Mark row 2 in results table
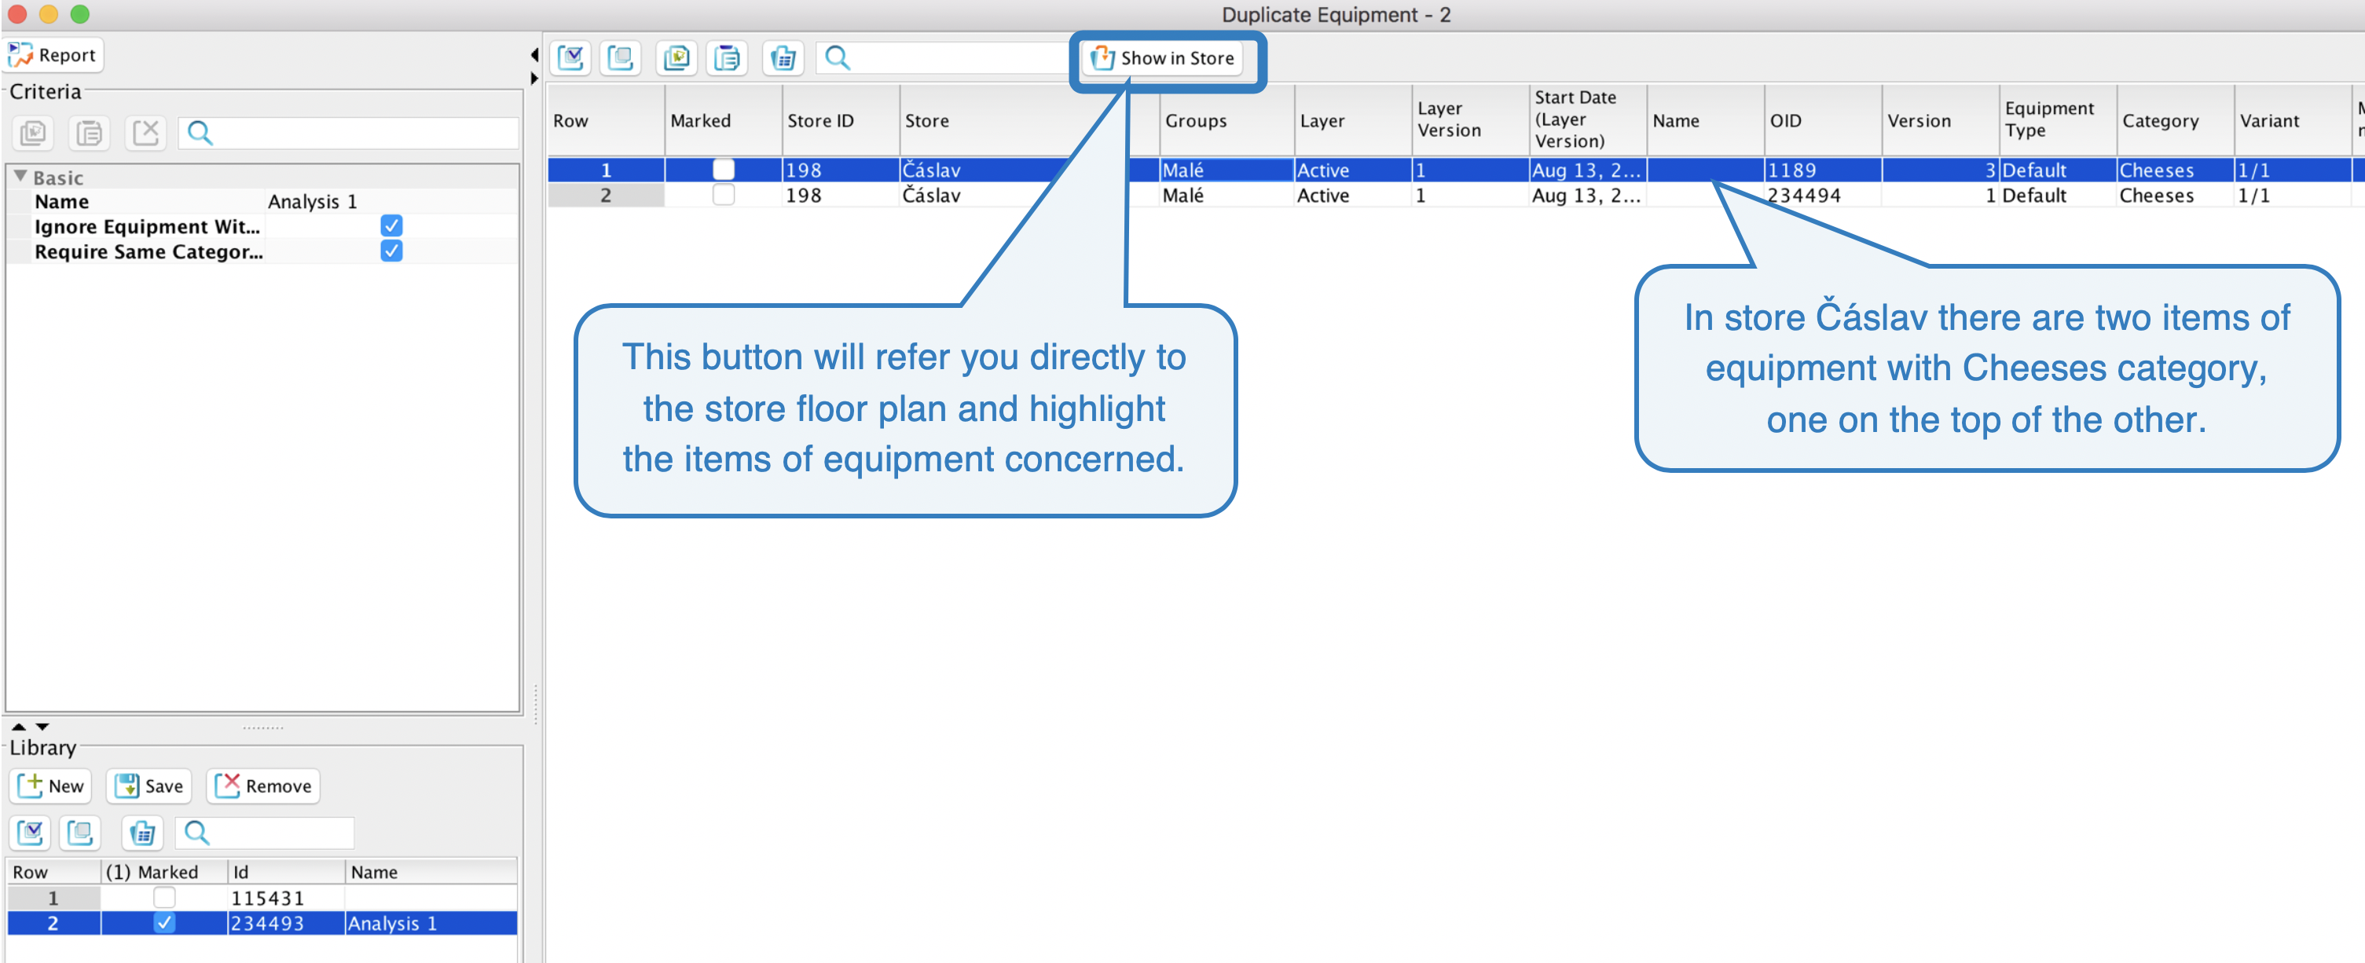The width and height of the screenshot is (2365, 963). click(724, 195)
